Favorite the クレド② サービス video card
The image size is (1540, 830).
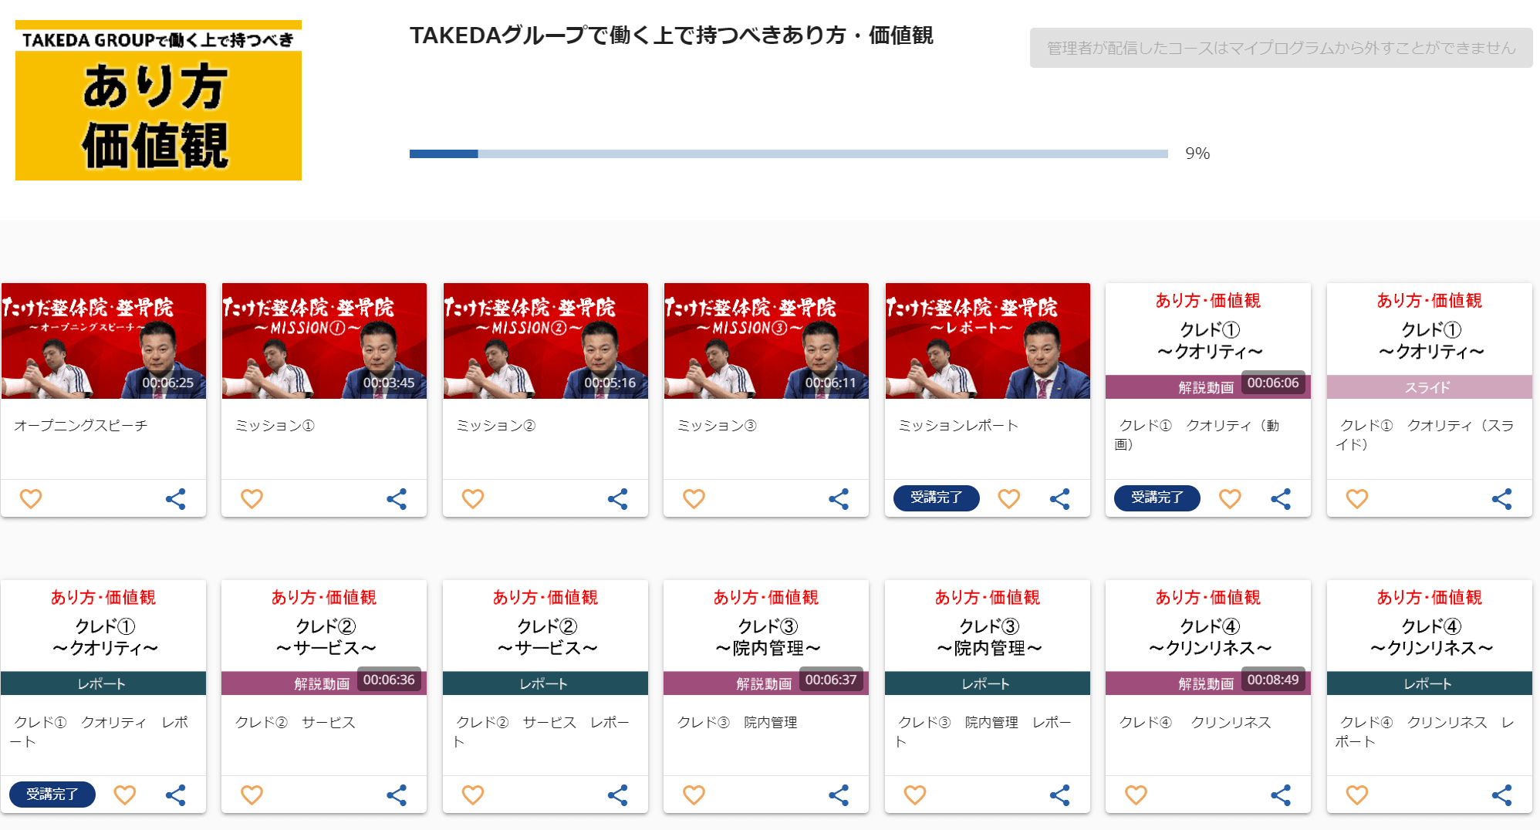[252, 795]
